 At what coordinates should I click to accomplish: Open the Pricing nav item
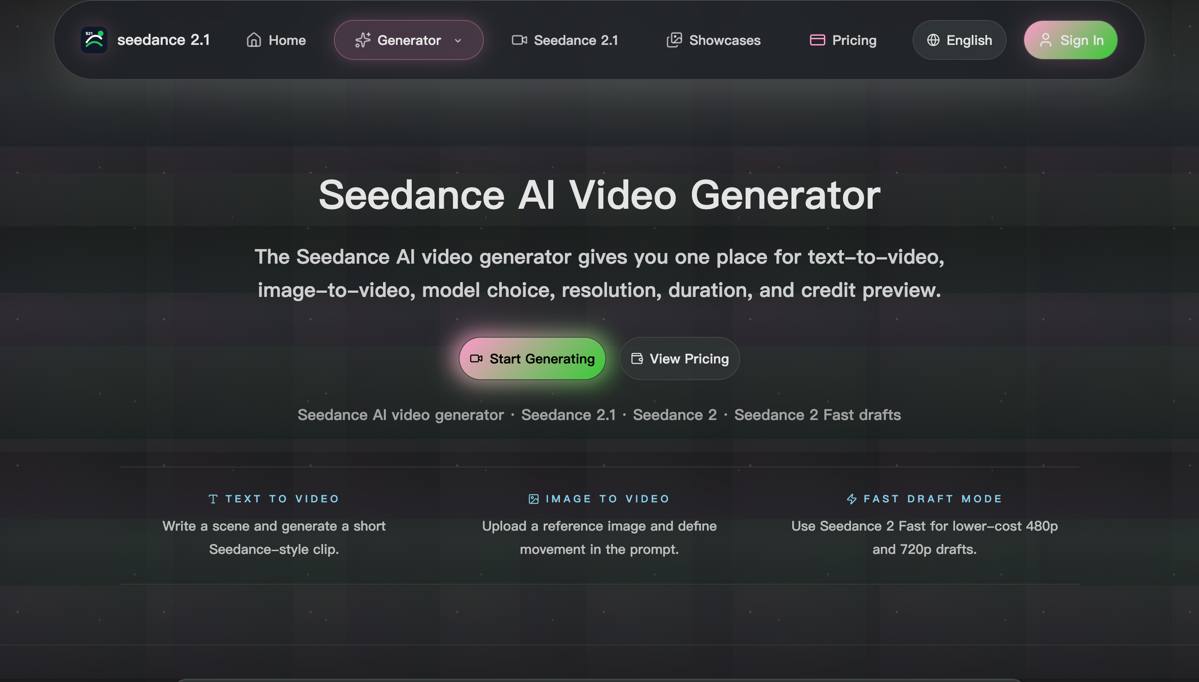(x=843, y=40)
